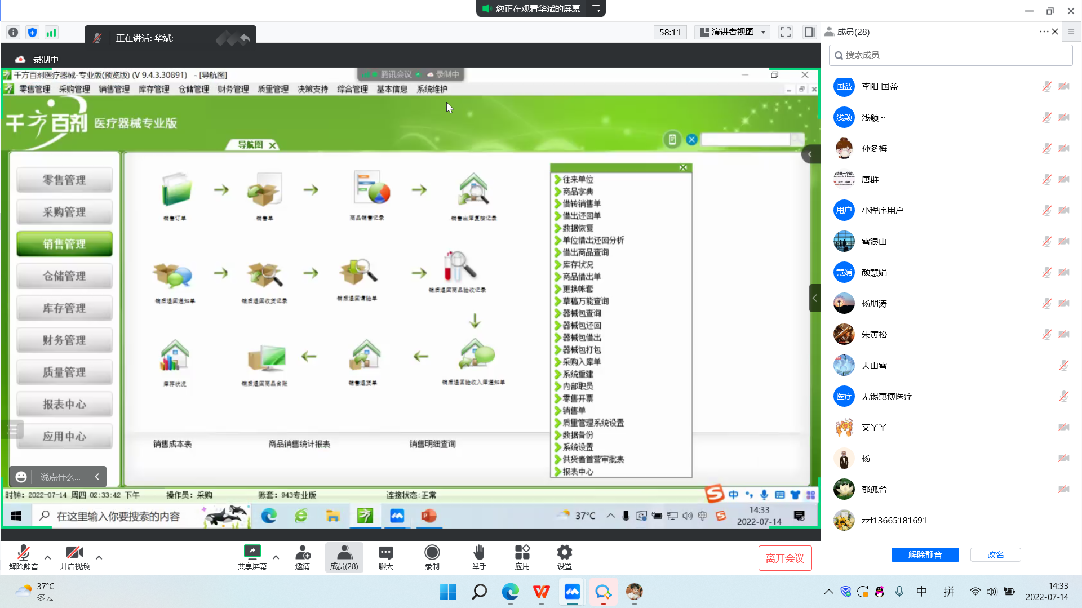Expand video options arrow beside 开启视频

tap(99, 557)
